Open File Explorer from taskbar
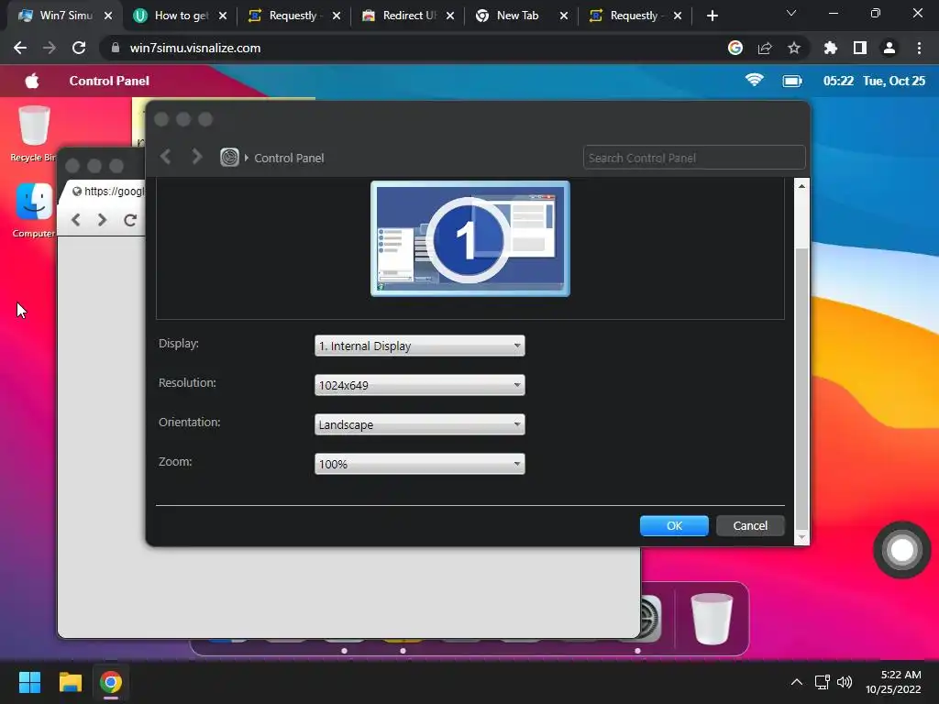The width and height of the screenshot is (939, 704). pos(71,682)
